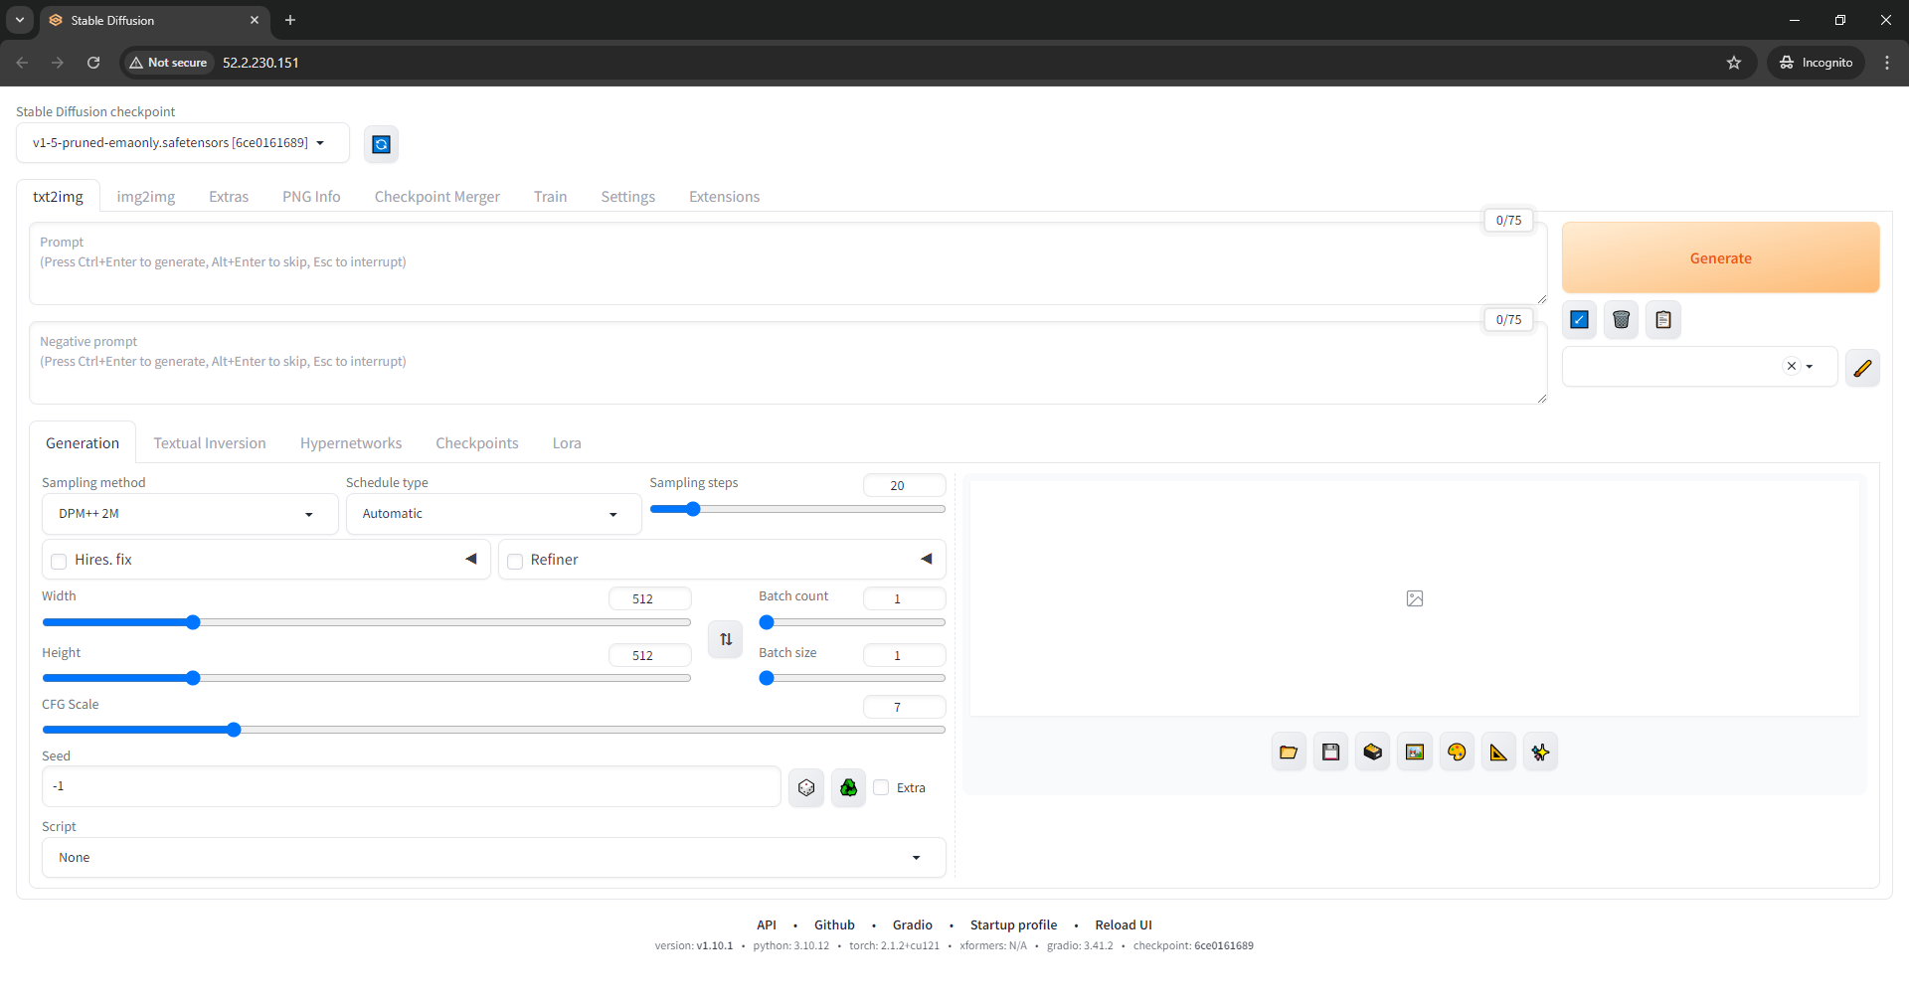Reuse last seed recycle icon

tap(848, 787)
